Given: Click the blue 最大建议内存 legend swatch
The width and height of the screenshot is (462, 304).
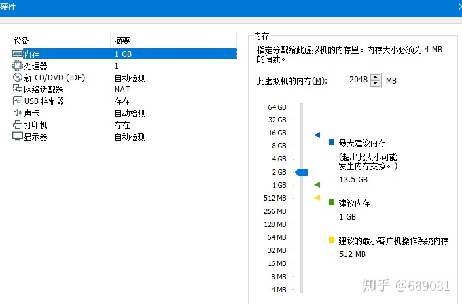Looking at the screenshot, I should coord(332,143).
